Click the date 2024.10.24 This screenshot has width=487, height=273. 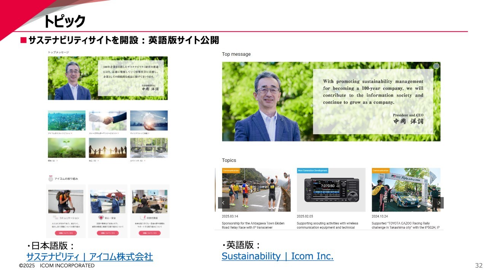point(380,216)
